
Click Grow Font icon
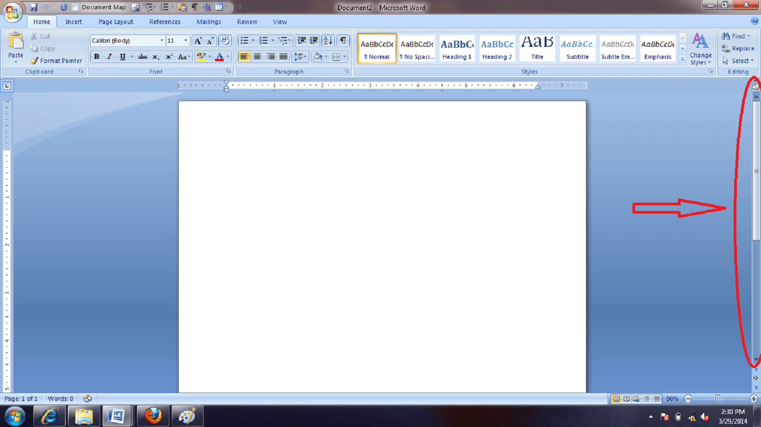tap(198, 41)
